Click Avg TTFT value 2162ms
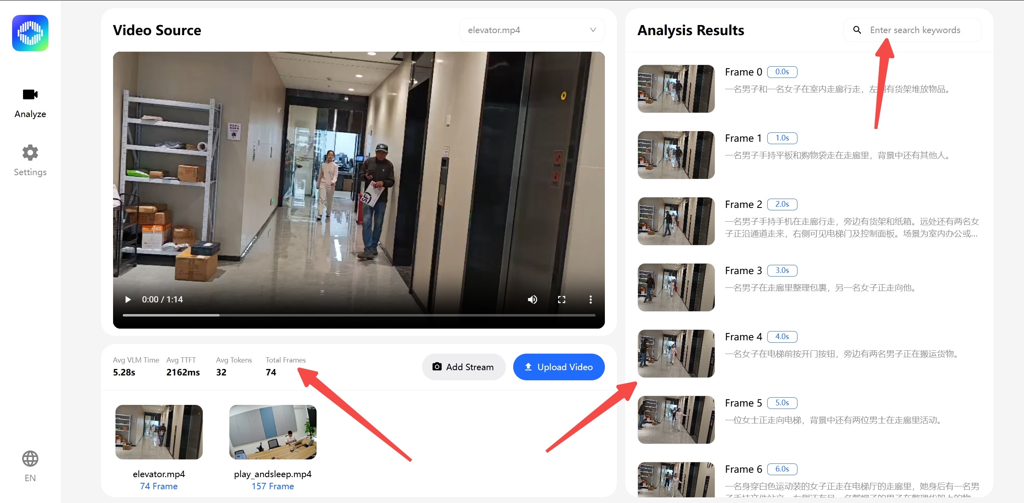1024x503 pixels. tap(183, 372)
